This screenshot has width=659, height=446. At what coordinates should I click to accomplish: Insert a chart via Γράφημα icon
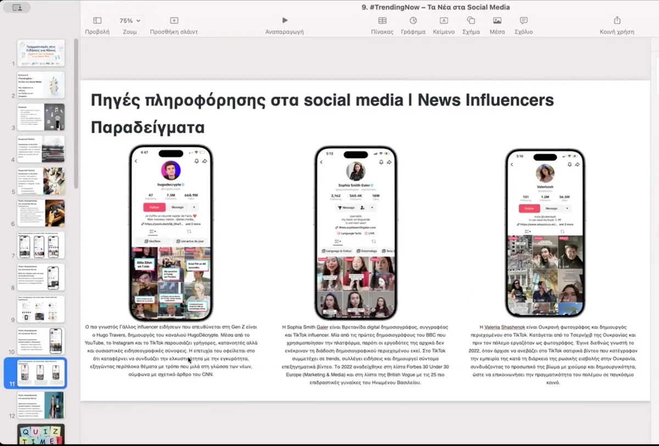(x=413, y=21)
